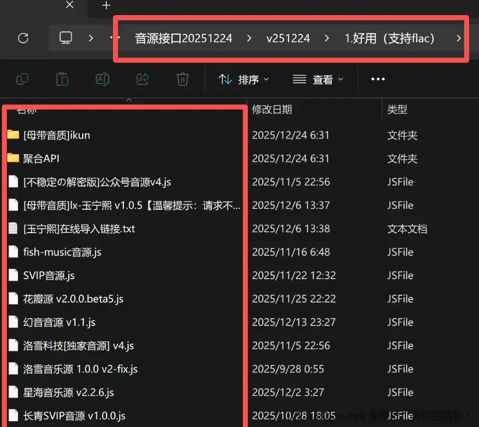The width and height of the screenshot is (479, 427).
Task: Expand the chevron after 1.好用（支持flac）
Action: pyautogui.click(x=458, y=37)
